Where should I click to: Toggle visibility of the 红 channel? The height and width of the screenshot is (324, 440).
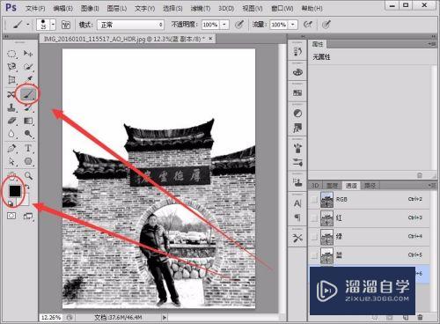pyautogui.click(x=314, y=218)
